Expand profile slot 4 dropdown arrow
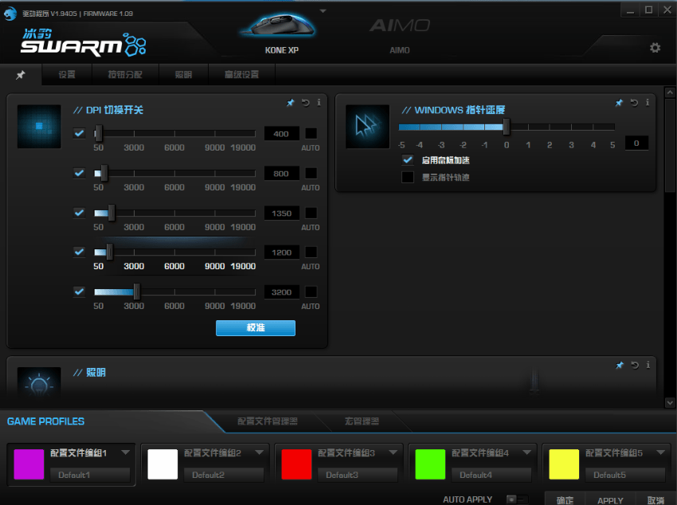677x505 pixels. pos(527,452)
